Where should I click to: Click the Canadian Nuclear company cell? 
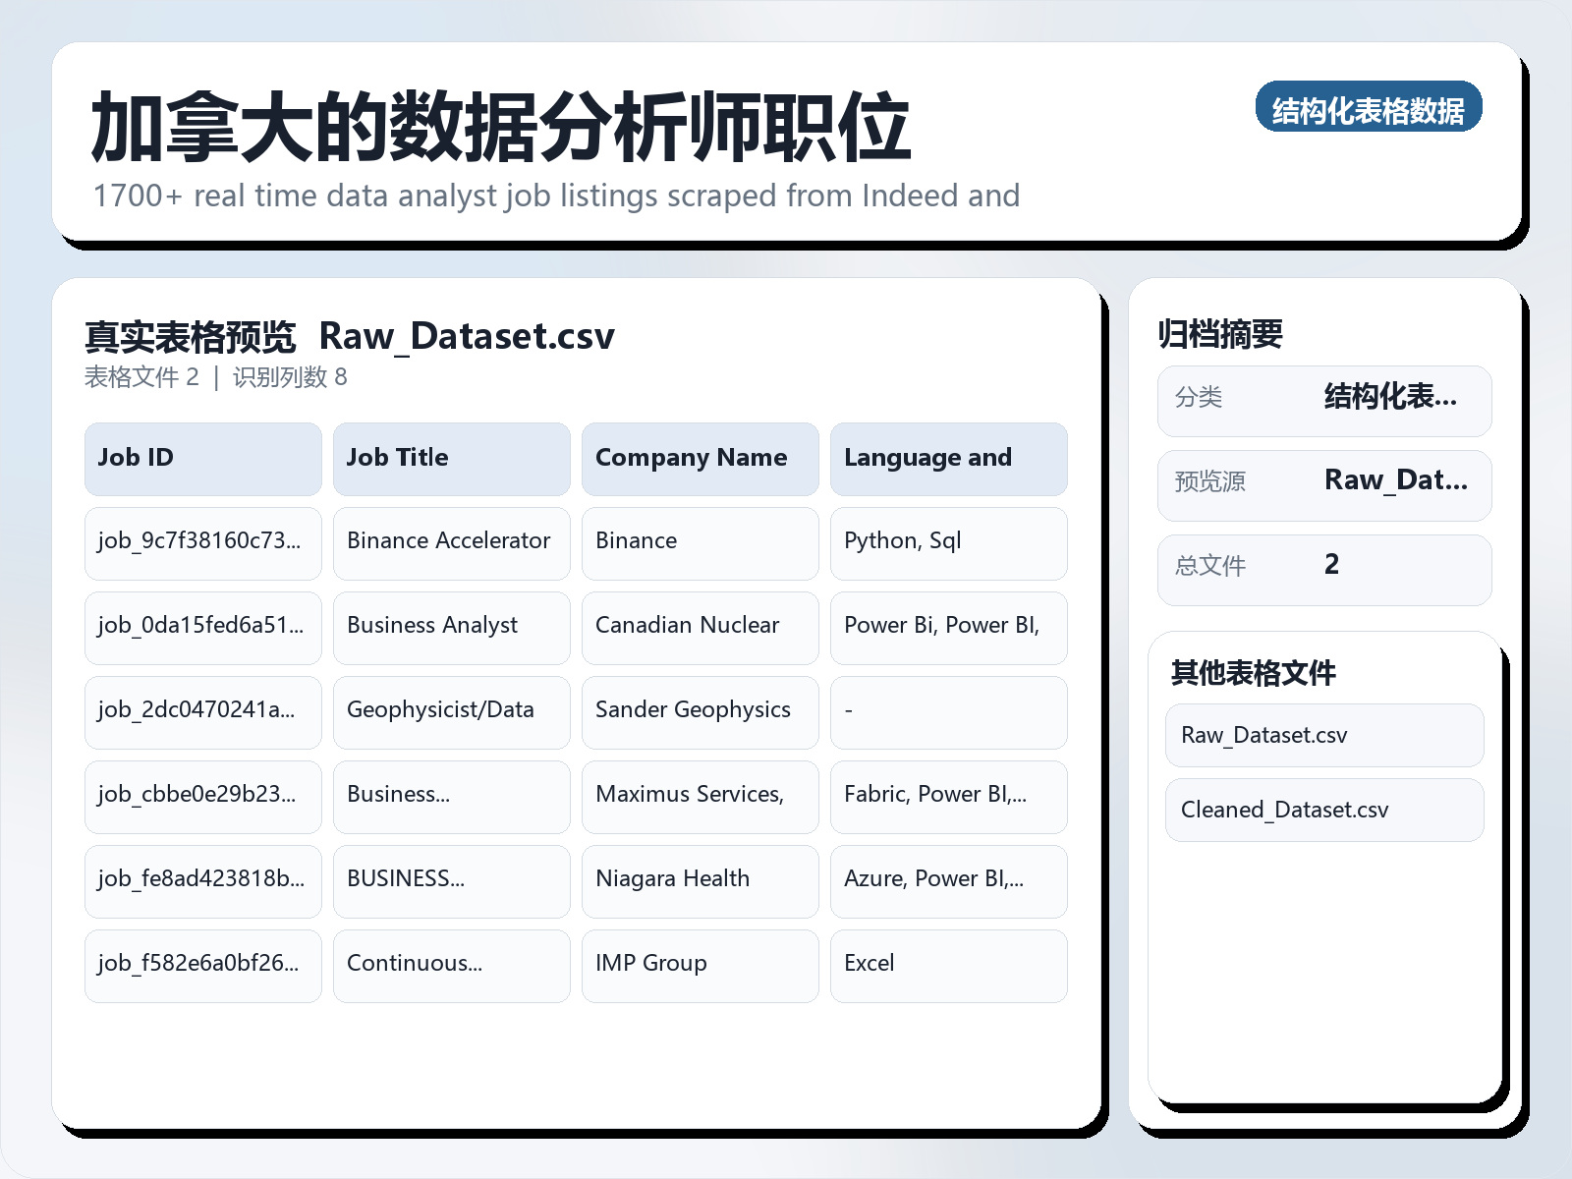pos(700,628)
